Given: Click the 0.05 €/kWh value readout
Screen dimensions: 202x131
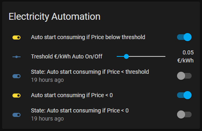Looking at the screenshot, I should pyautogui.click(x=186, y=56).
